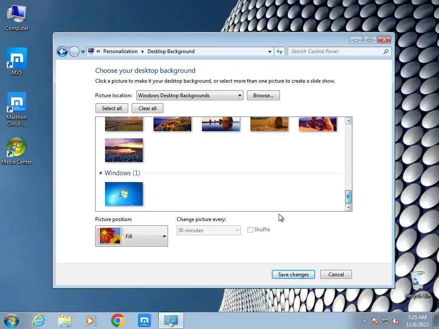
Task: Select the coastal cliff wallpaper thumbnail
Action: (172, 124)
